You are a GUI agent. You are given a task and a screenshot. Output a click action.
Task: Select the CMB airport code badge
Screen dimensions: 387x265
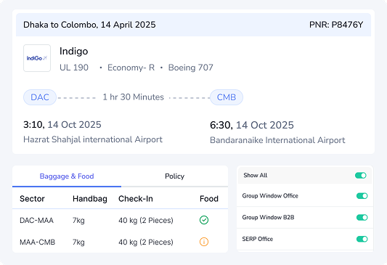click(x=227, y=97)
